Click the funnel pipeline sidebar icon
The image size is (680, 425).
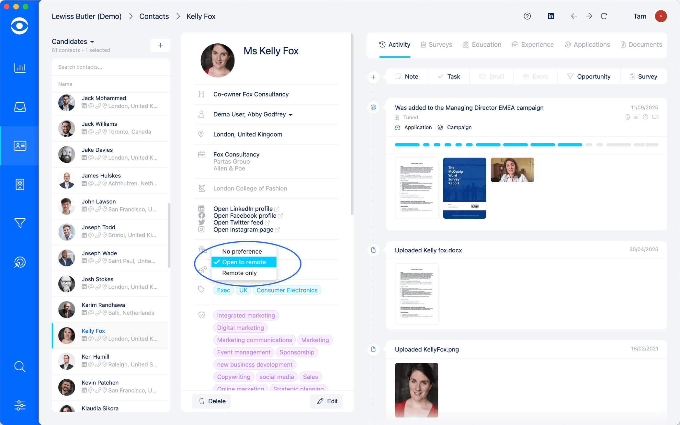click(x=20, y=223)
